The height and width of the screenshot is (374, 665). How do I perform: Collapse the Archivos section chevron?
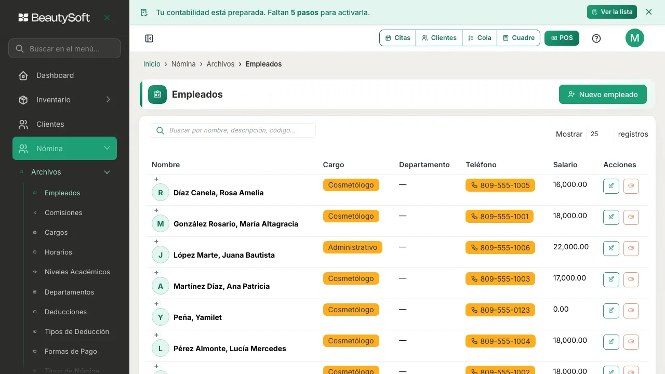(x=107, y=172)
